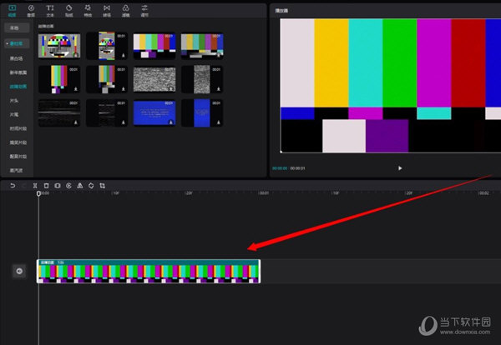This screenshot has height=345, width=501.
Task: Pick the bright landscape color-bars thumbnail
Action: pos(154,46)
